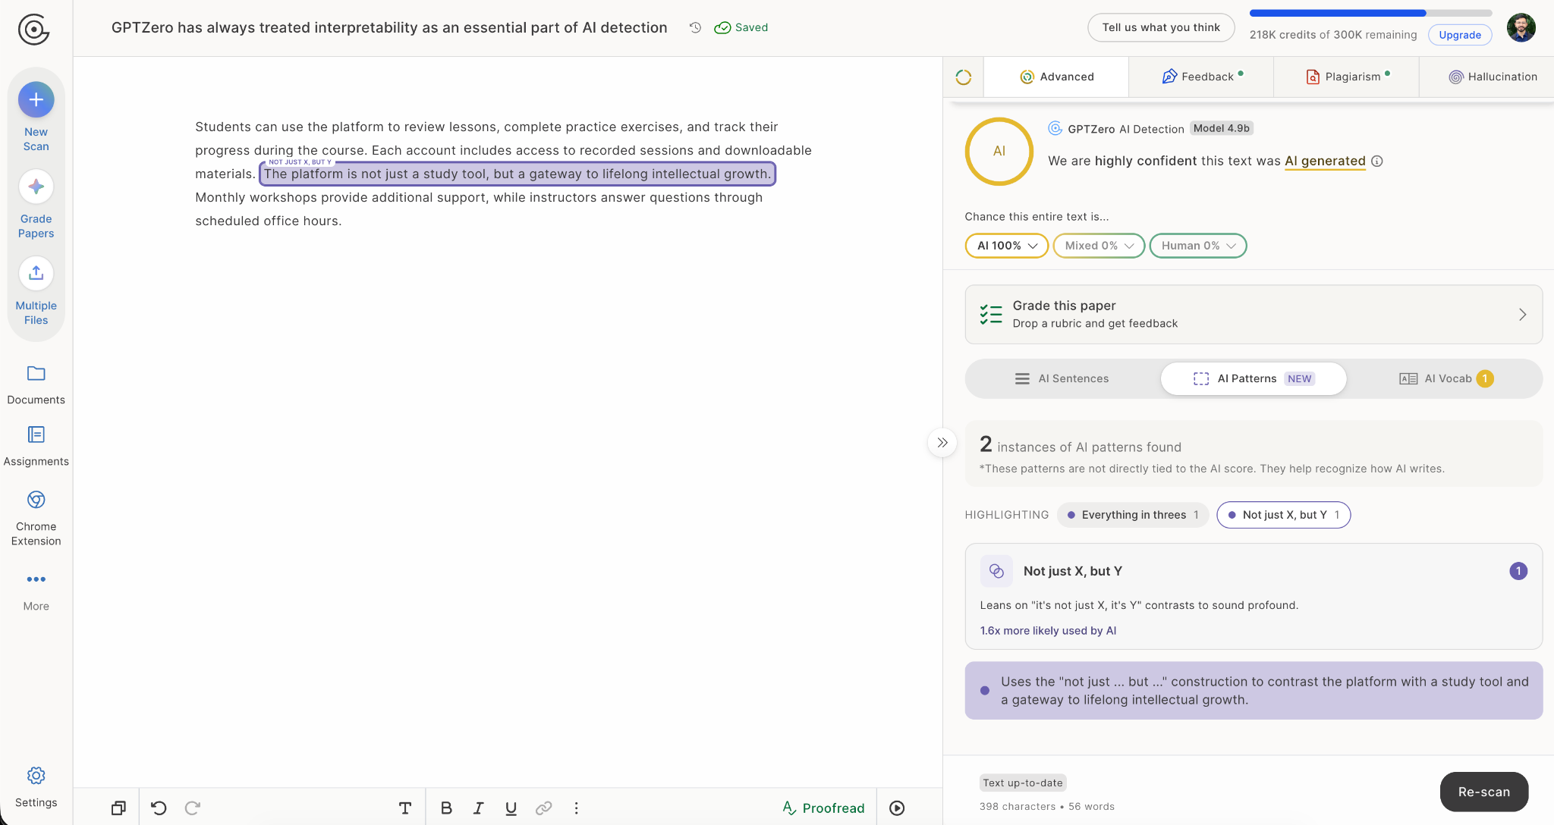Toggle Everything in threes highlighting
The height and width of the screenshot is (825, 1554).
point(1132,515)
